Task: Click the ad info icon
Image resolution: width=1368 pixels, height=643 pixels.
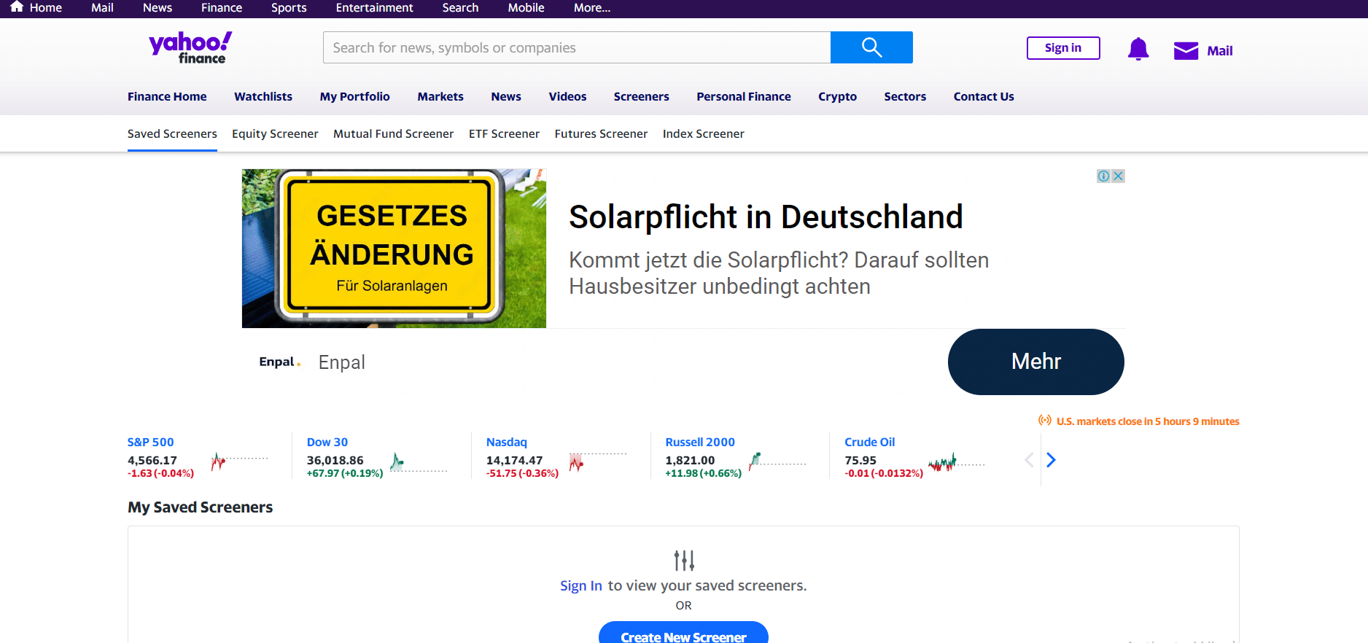Action: pos(1104,176)
